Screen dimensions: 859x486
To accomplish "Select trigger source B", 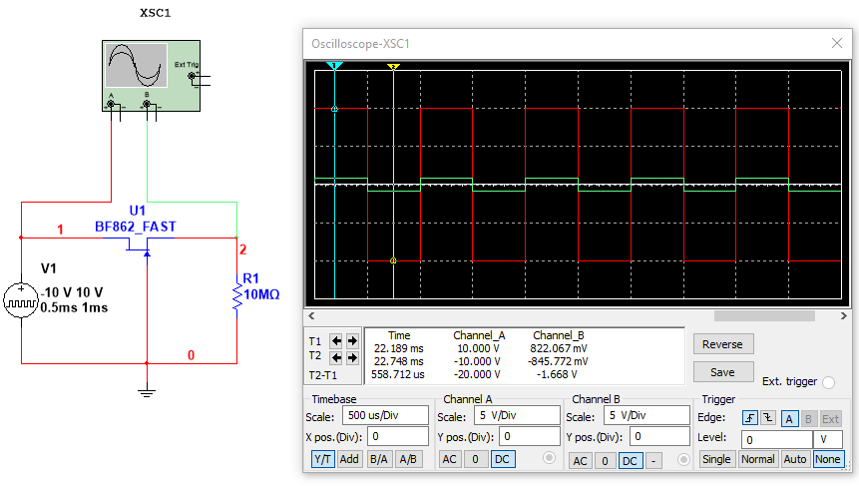I will coord(808,419).
